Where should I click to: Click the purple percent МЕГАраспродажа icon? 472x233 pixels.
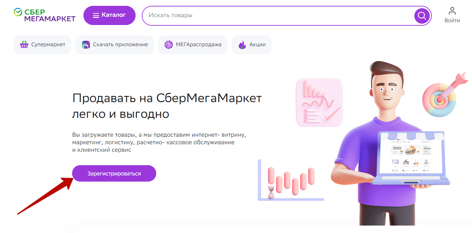[168, 45]
